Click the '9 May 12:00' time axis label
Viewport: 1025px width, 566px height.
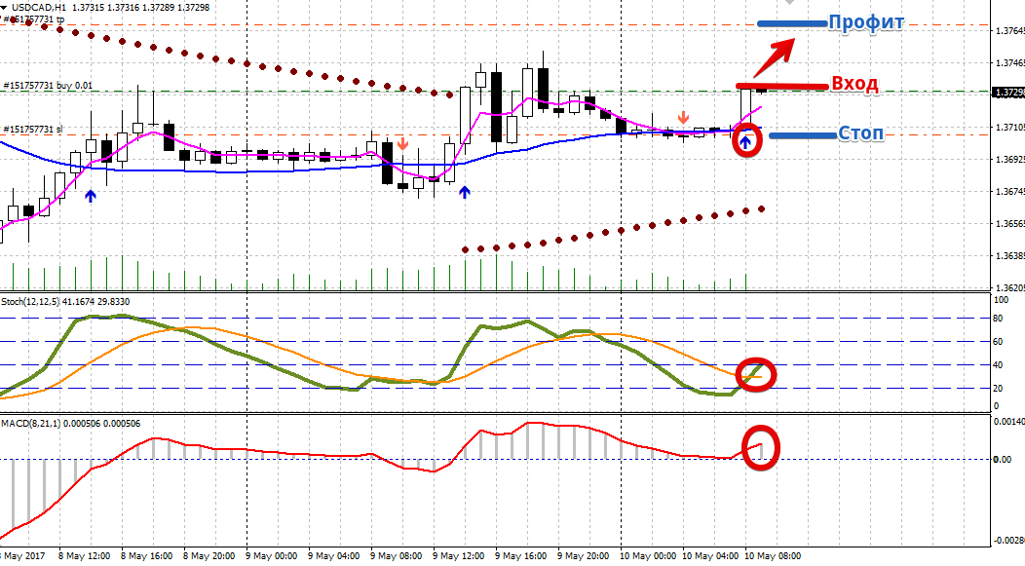(459, 556)
